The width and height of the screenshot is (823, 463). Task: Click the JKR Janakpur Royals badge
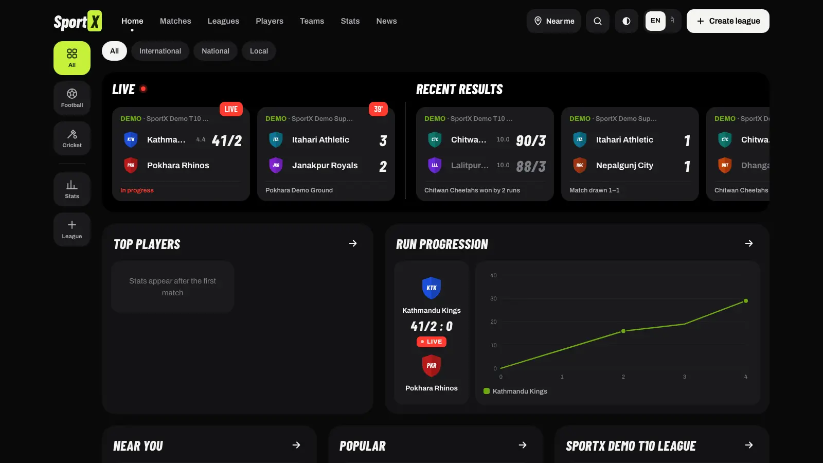[x=276, y=165]
